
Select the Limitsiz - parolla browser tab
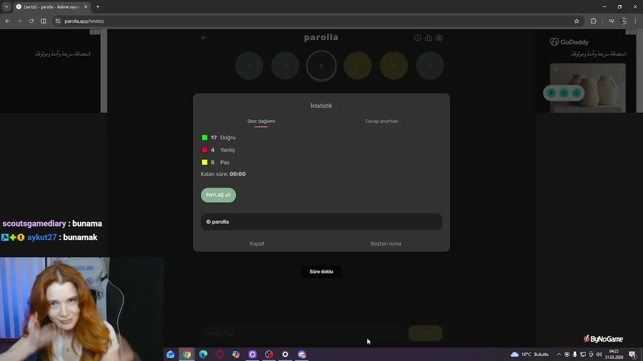pyautogui.click(x=52, y=7)
